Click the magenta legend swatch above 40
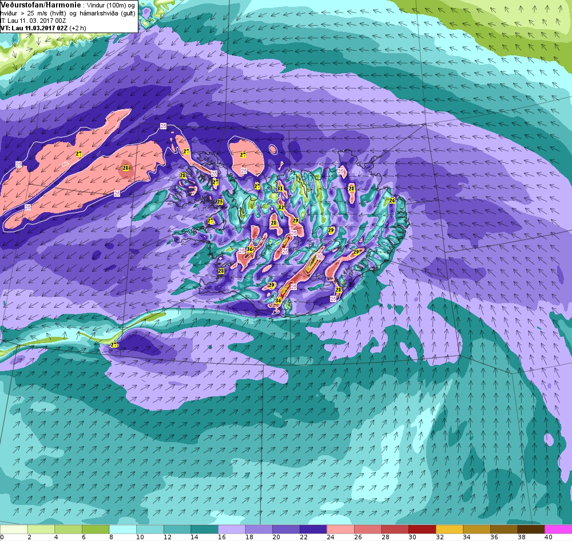 point(558,530)
